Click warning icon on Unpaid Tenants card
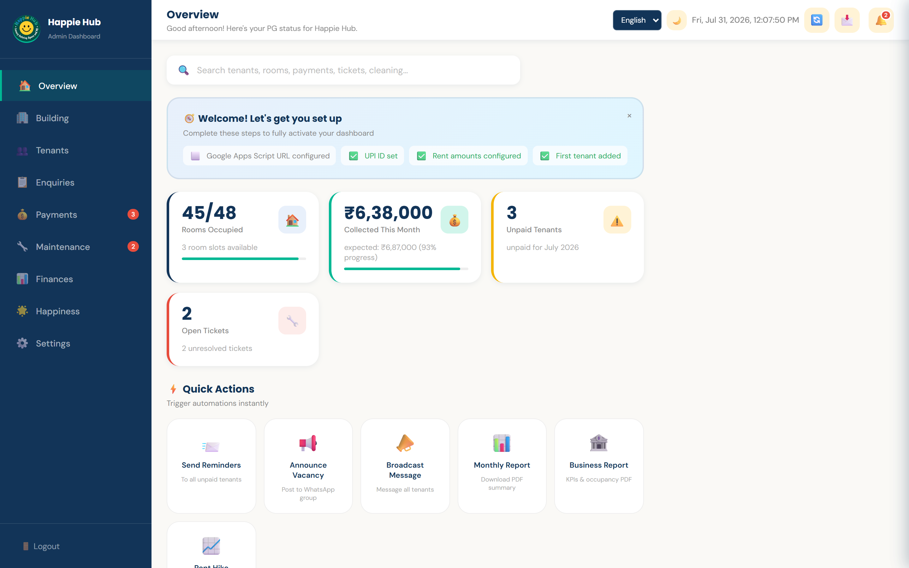 pyautogui.click(x=617, y=220)
